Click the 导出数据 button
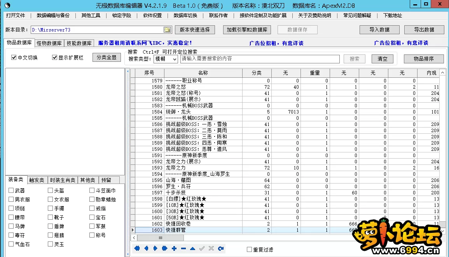 tap(424, 30)
